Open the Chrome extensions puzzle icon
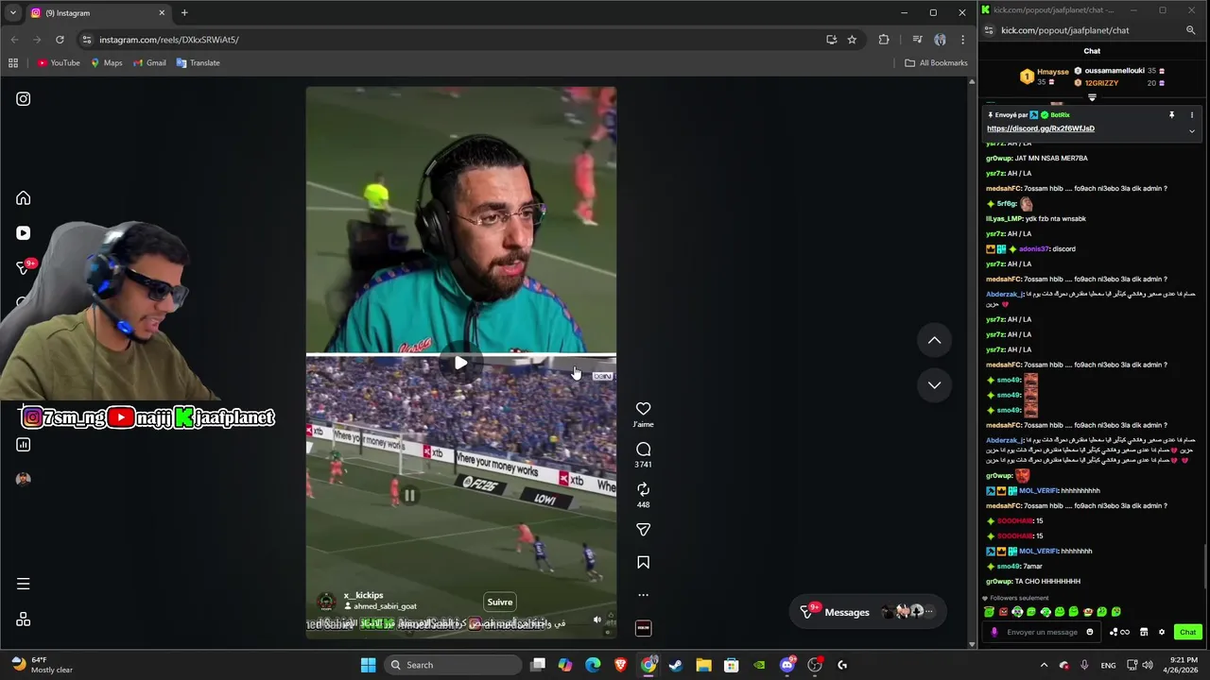Image resolution: width=1210 pixels, height=680 pixels. [884, 40]
